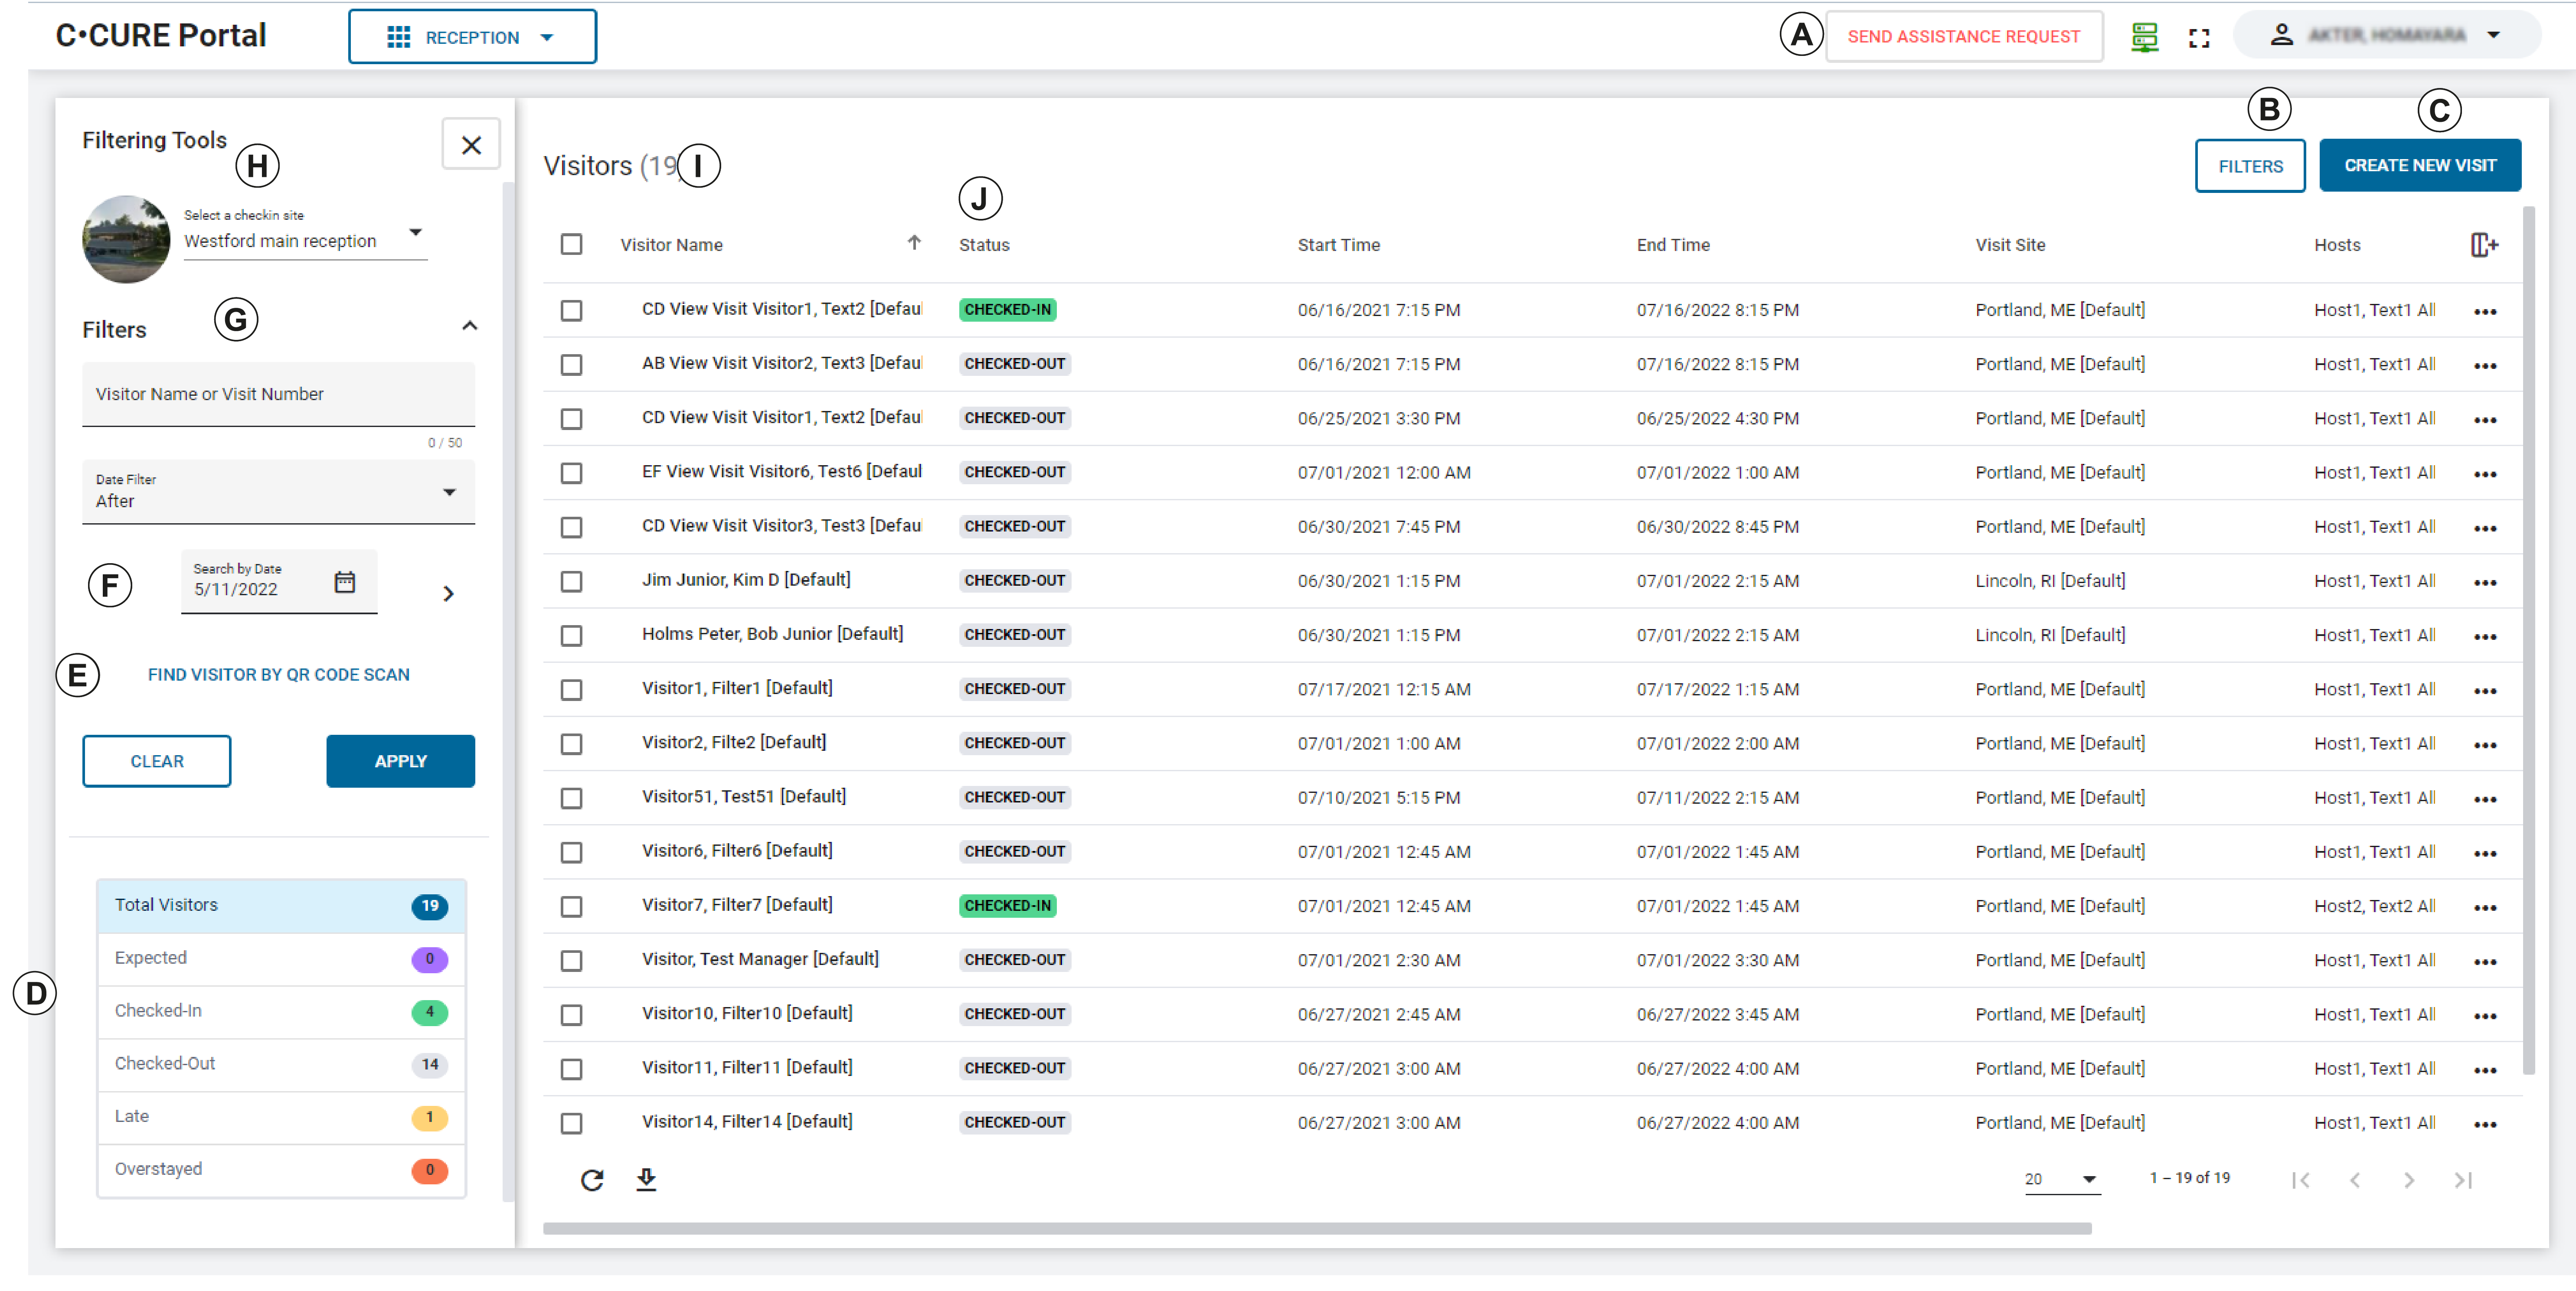Click the horizontal scrollbar under the table
This screenshot has height=1291, width=2576.
tap(1317, 1228)
